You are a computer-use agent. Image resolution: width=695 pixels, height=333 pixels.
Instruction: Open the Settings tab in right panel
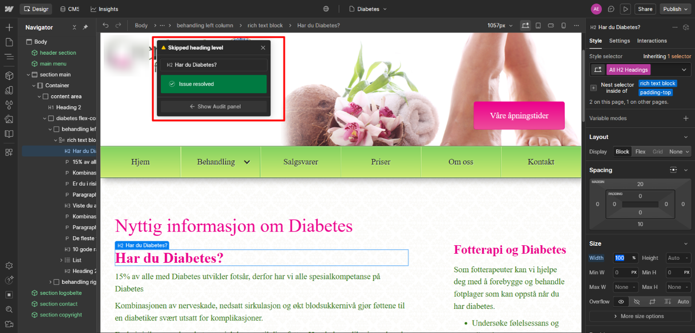(619, 41)
